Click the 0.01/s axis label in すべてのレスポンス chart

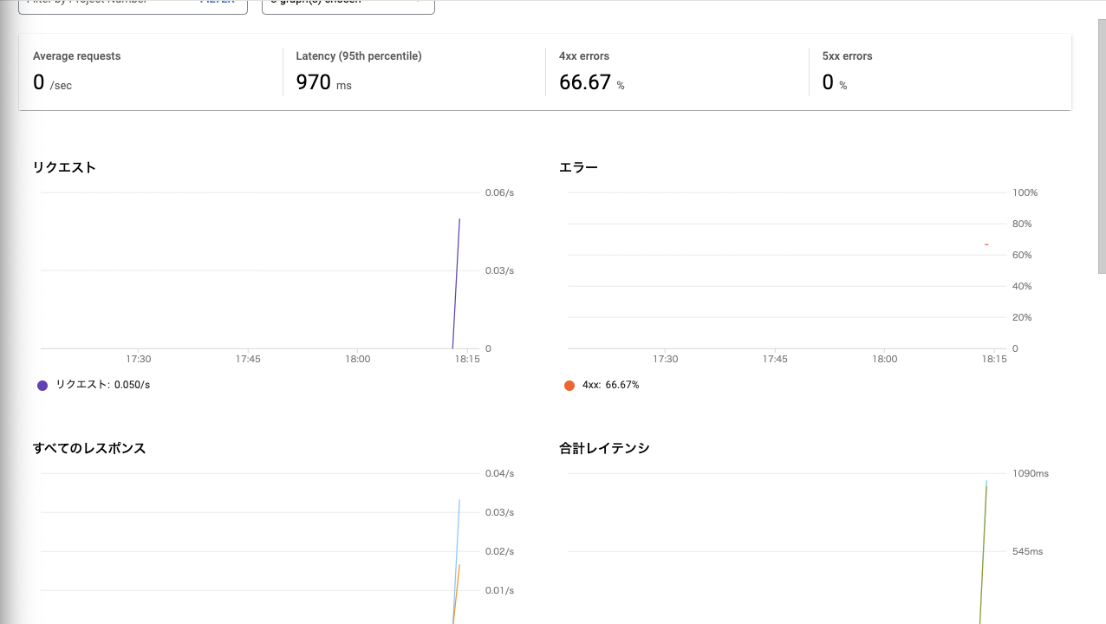499,590
